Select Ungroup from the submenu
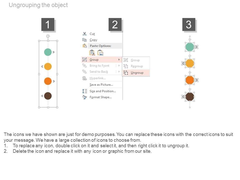This screenshot has width=240, height=180. coord(137,73)
